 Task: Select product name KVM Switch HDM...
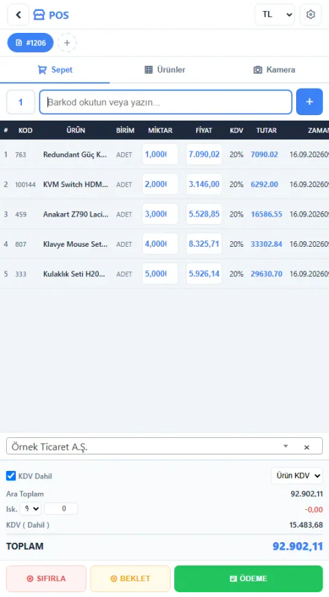tap(75, 184)
